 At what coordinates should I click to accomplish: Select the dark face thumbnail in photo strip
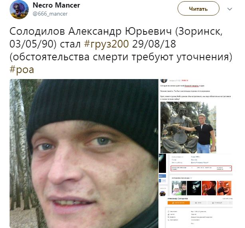point(194,188)
